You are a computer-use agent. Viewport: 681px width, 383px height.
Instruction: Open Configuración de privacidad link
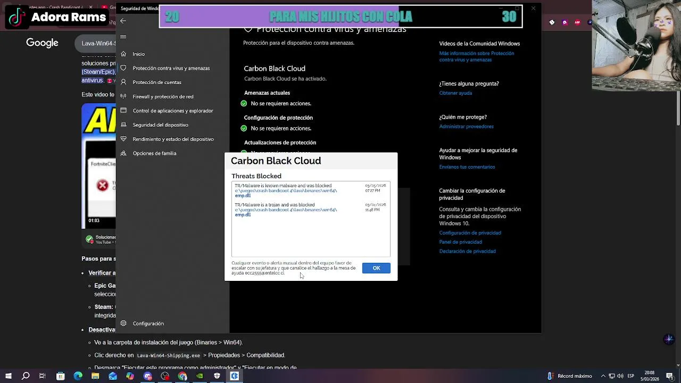(470, 233)
